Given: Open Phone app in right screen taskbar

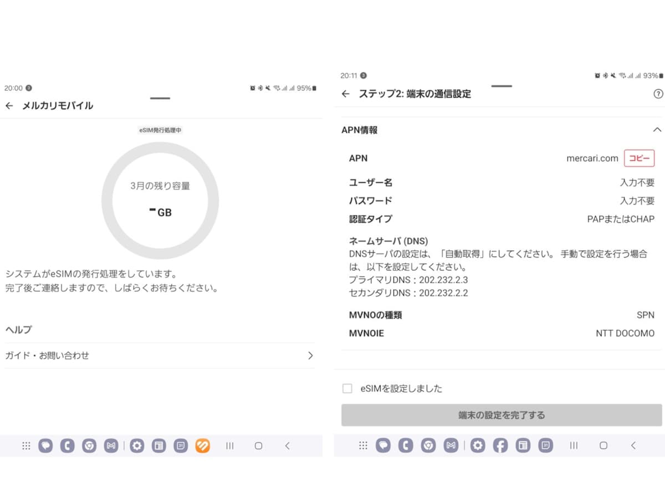Looking at the screenshot, I should [x=406, y=446].
